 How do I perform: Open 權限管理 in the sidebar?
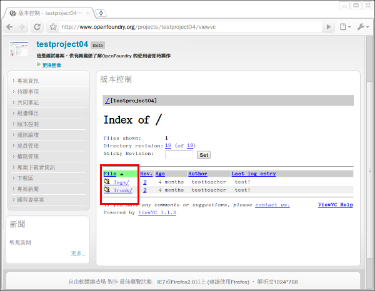[x=27, y=157]
